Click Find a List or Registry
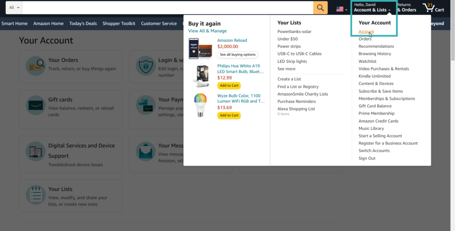The width and height of the screenshot is (455, 231). 298,87
